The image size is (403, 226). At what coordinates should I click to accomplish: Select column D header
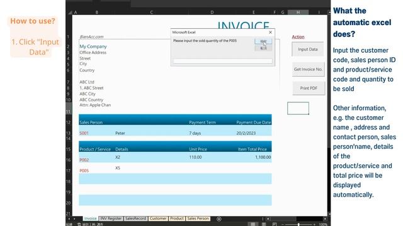pos(212,12)
